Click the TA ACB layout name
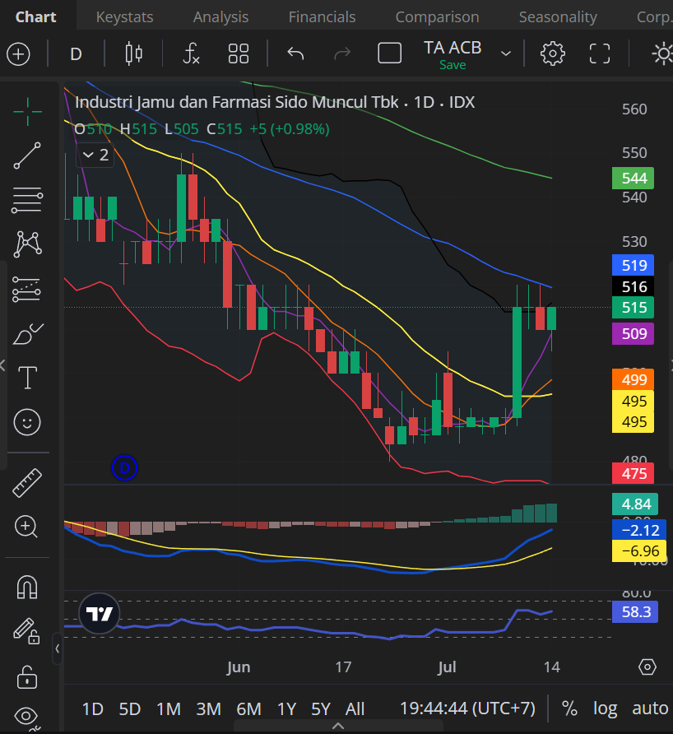 pos(453,48)
